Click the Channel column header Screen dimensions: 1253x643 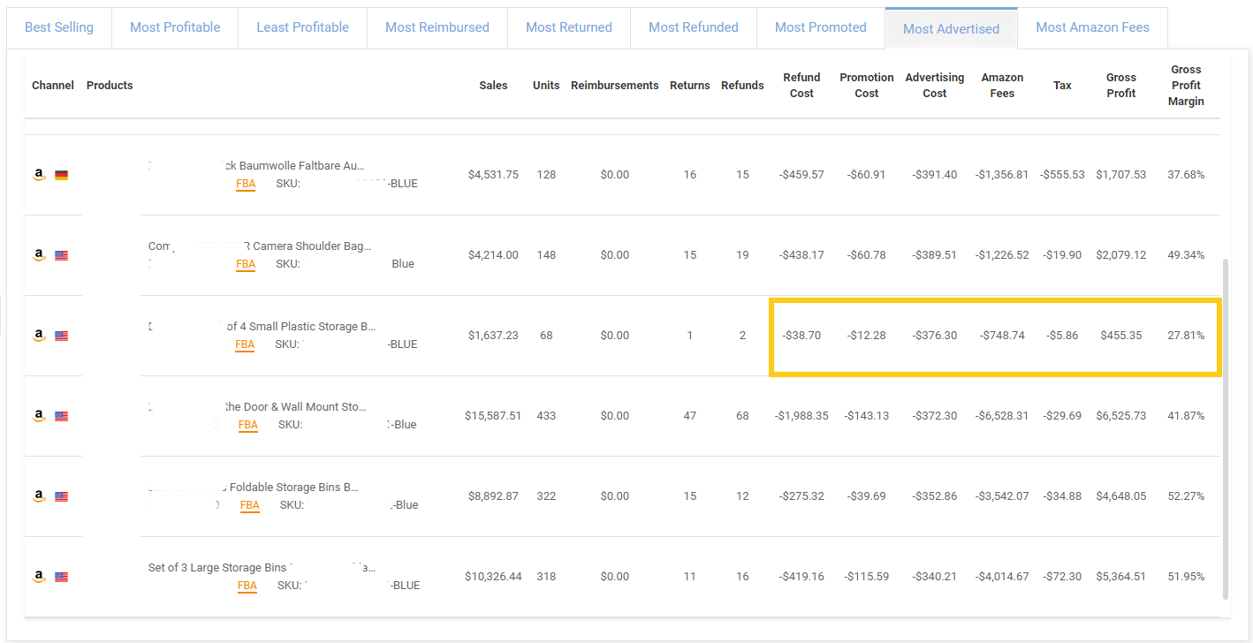pyautogui.click(x=53, y=86)
